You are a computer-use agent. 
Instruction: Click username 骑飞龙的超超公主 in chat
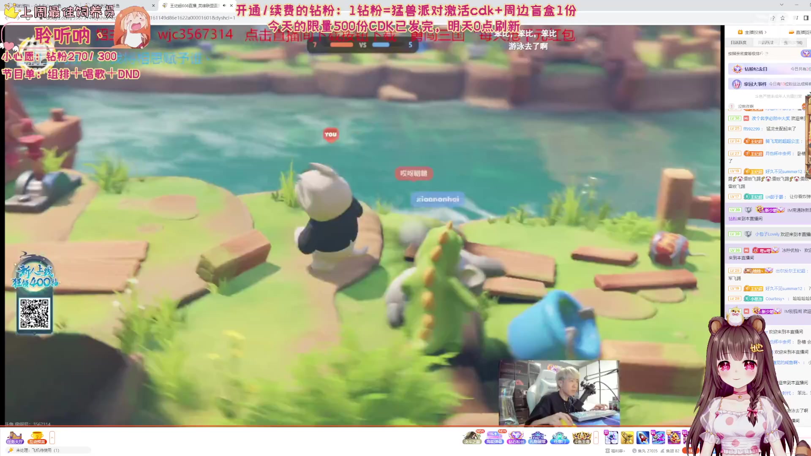pos(782,141)
